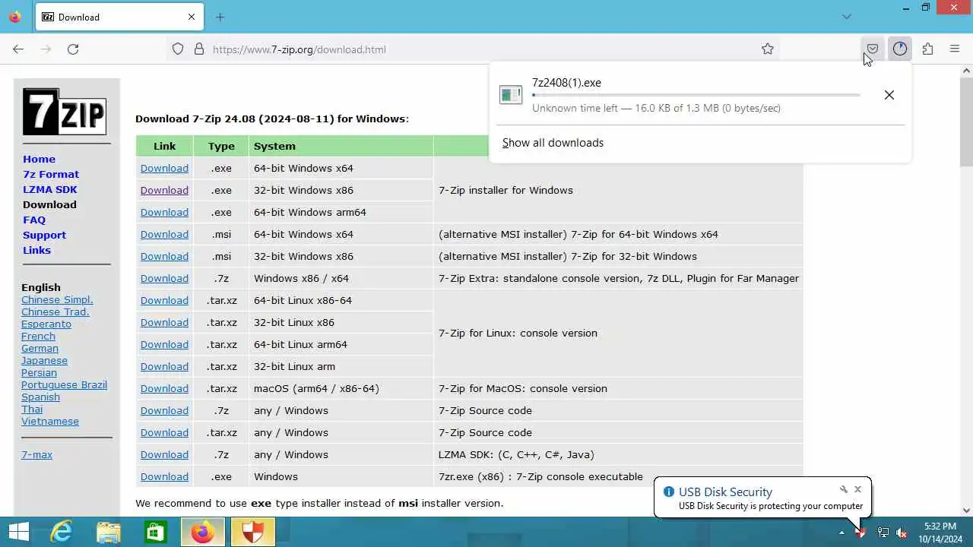
Task: Download the 7-Zip Extra .7z package
Action: (x=164, y=278)
